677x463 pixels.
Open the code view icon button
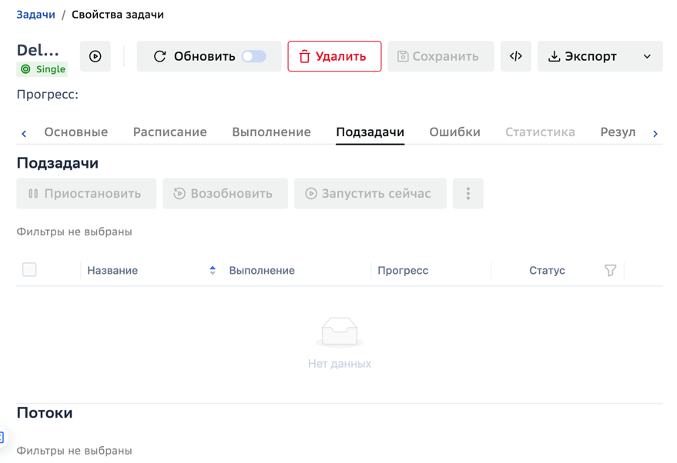516,56
